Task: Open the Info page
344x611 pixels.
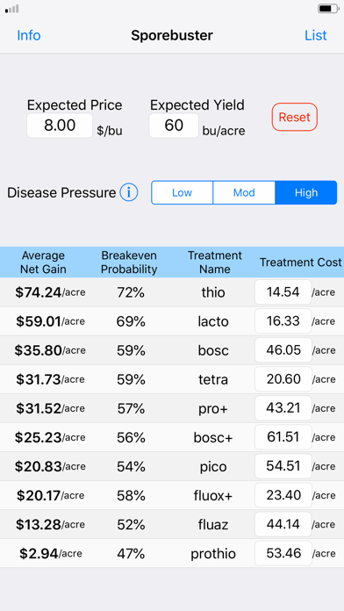Action: coord(29,35)
